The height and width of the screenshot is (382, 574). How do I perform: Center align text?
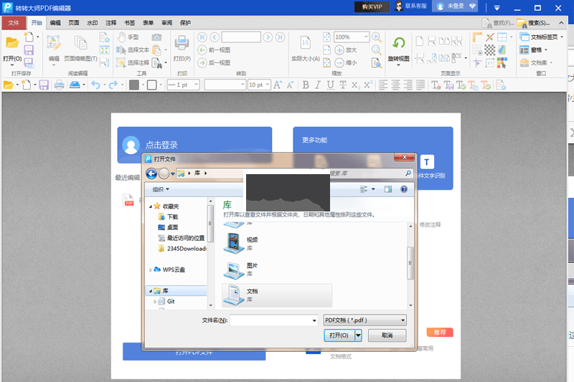(x=396, y=85)
